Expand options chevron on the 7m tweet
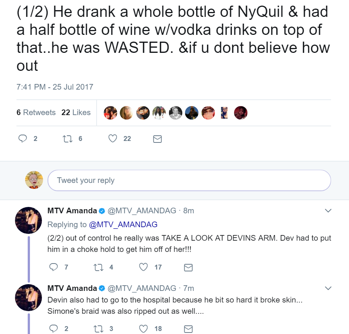Image resolution: width=349 pixels, height=334 pixels. 328,288
